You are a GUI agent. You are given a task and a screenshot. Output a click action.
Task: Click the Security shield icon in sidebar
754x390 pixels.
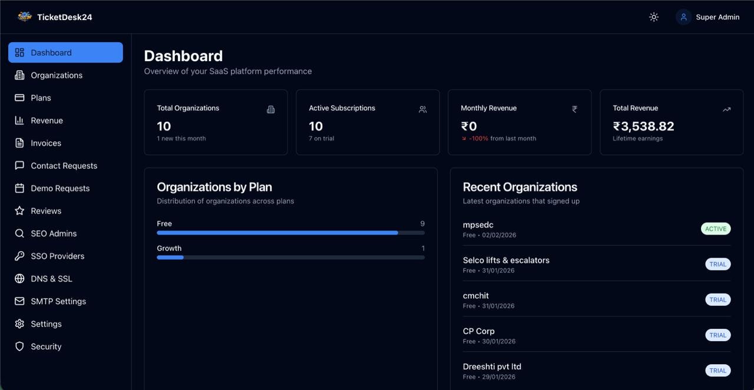pos(19,346)
